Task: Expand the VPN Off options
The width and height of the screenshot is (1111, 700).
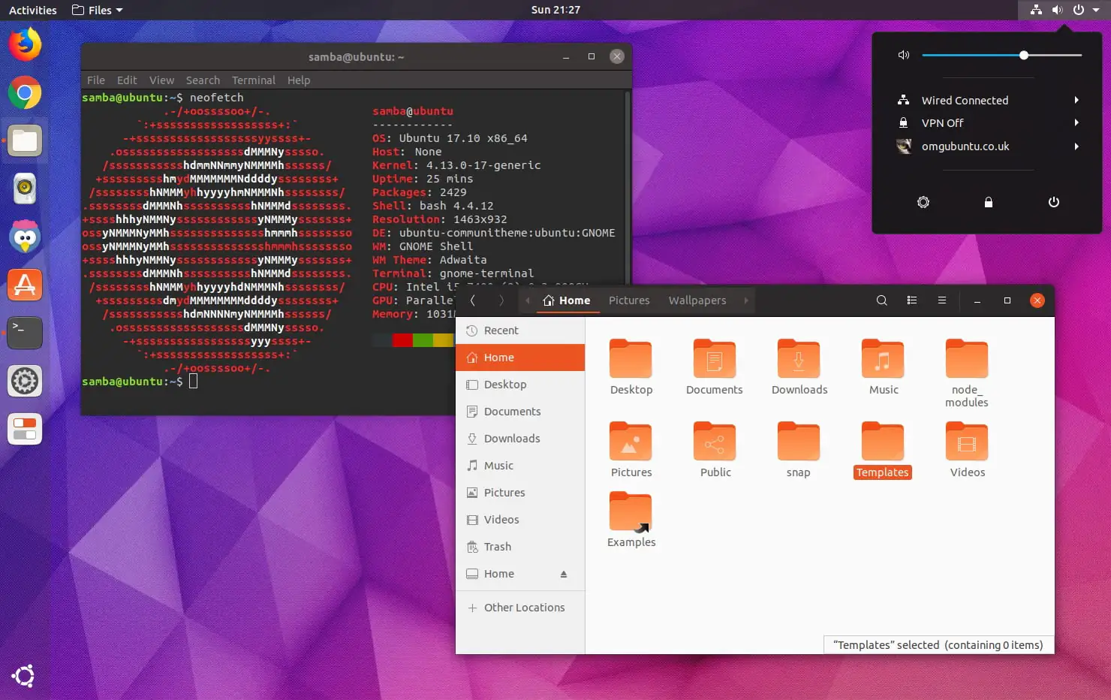Action: coord(1076,122)
